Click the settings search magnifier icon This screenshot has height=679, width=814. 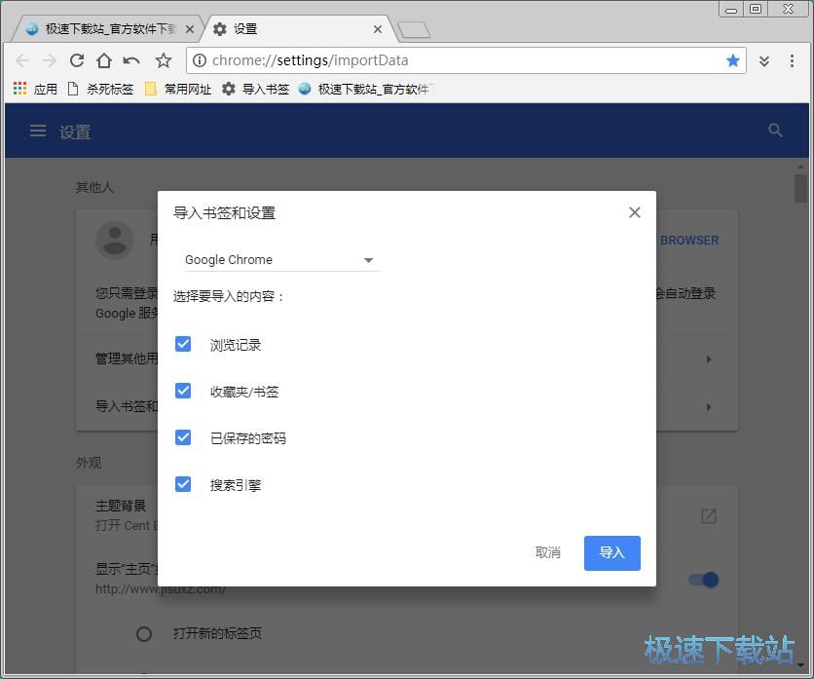coord(775,131)
